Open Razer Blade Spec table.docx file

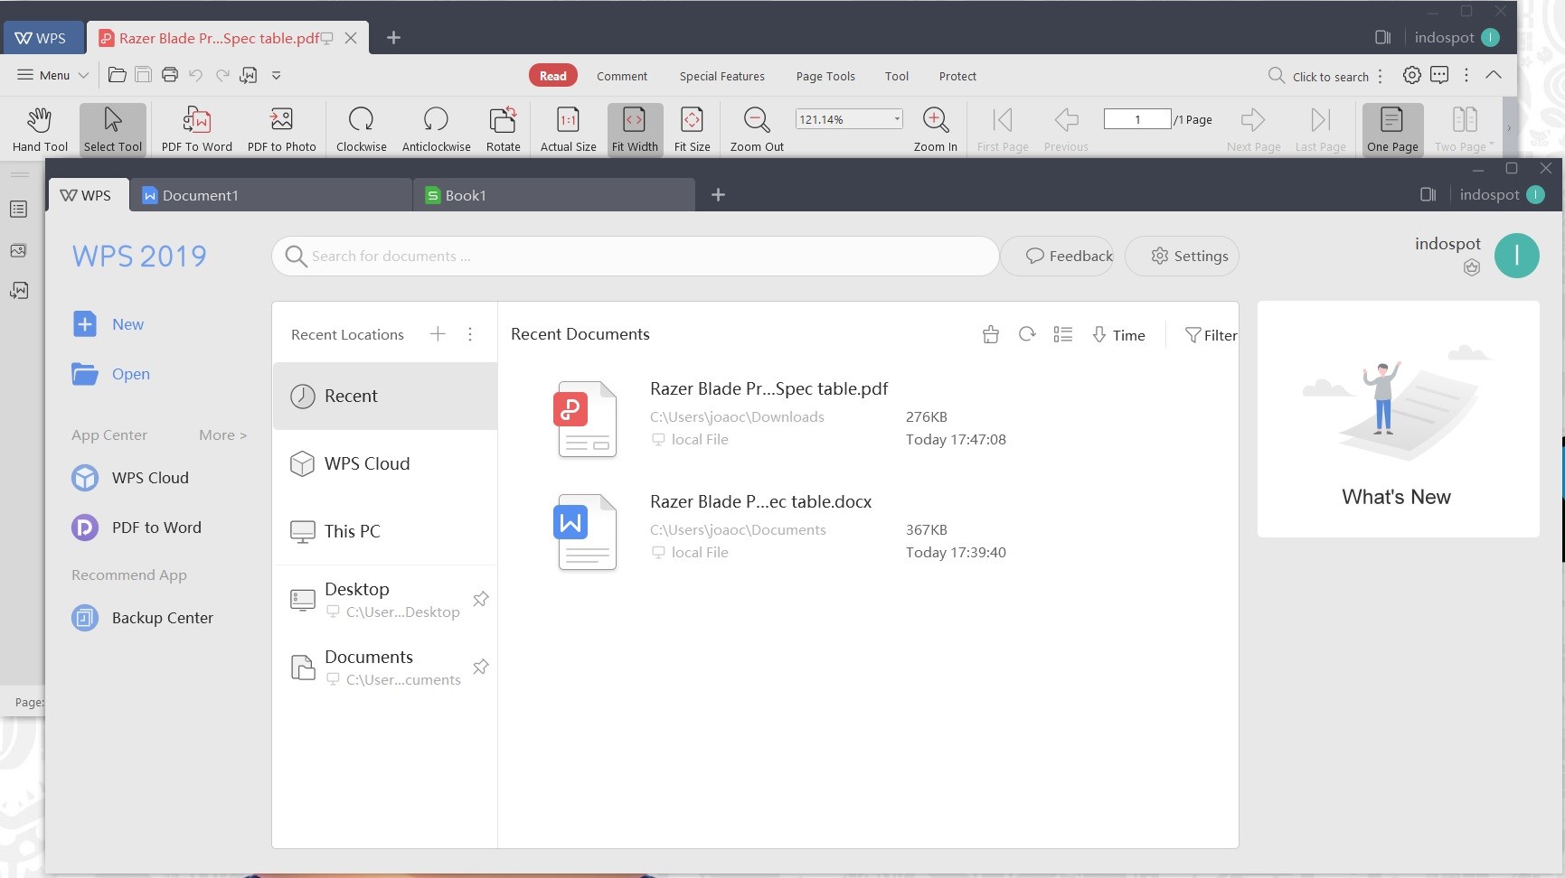(760, 502)
